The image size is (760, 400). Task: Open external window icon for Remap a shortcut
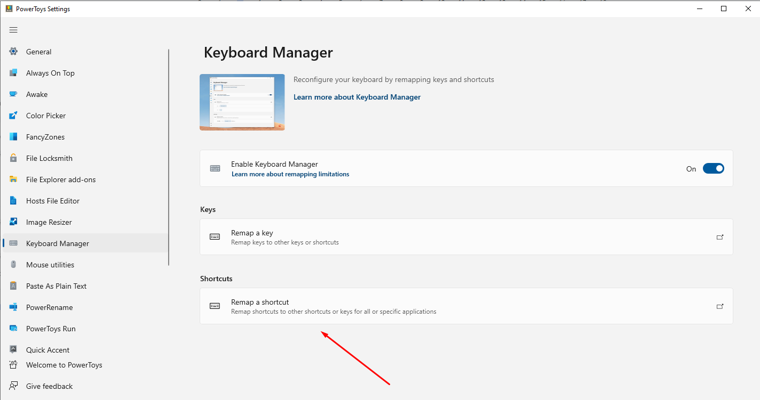coord(720,306)
